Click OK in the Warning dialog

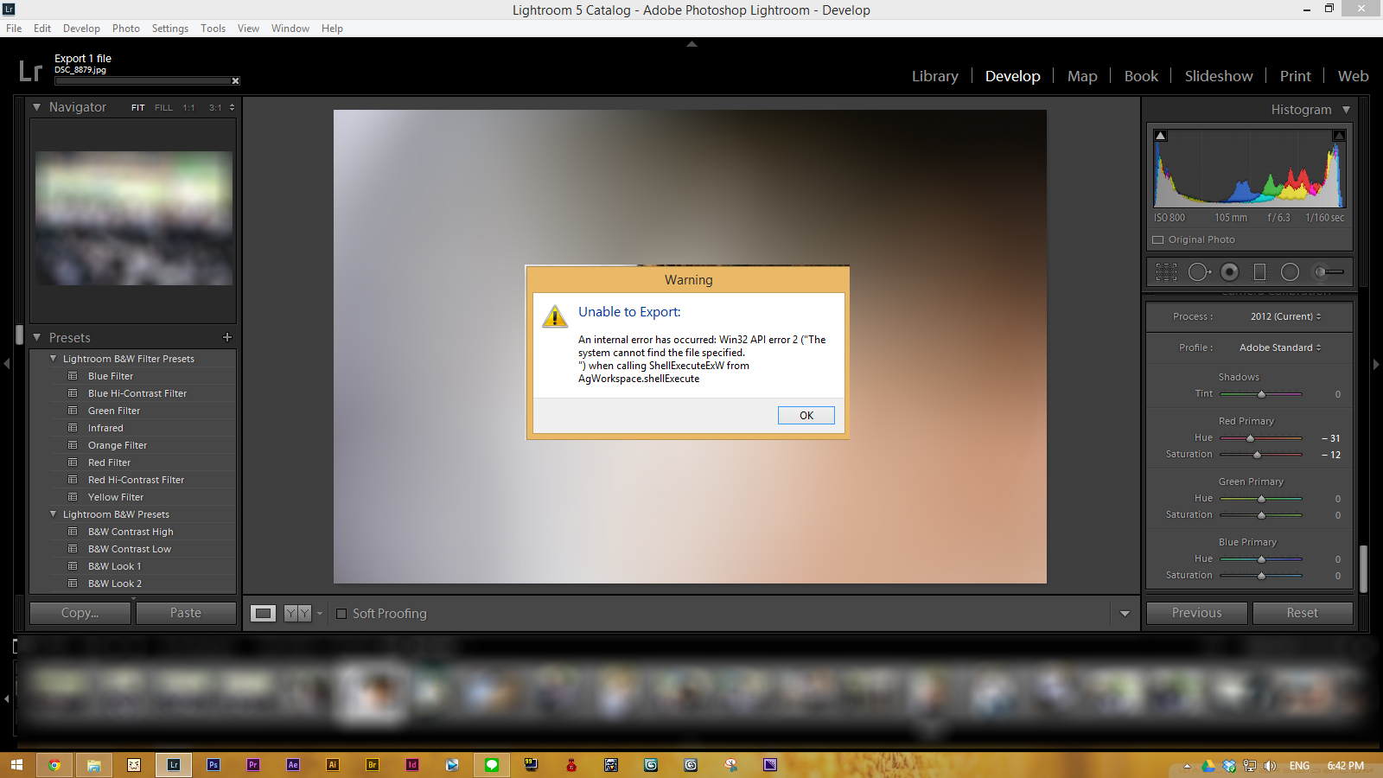[806, 416]
